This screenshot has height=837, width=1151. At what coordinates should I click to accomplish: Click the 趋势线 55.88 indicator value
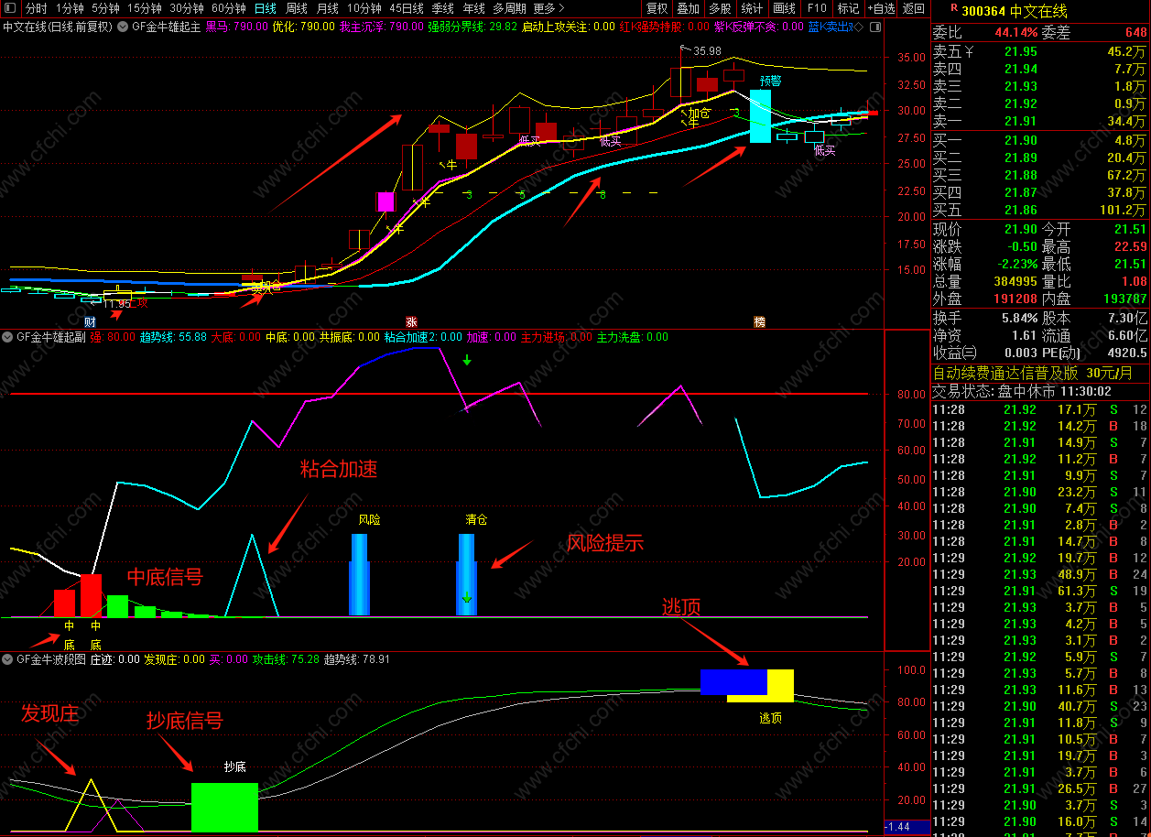(x=173, y=337)
